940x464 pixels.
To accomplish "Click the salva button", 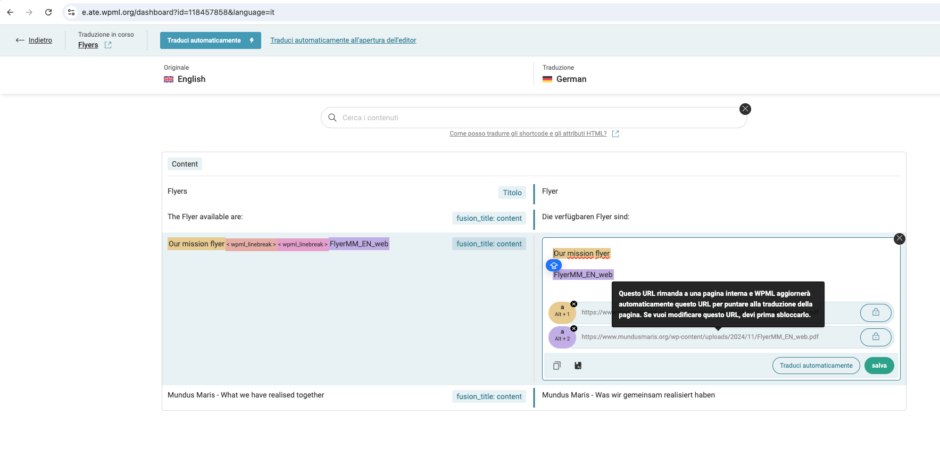I will (879, 366).
